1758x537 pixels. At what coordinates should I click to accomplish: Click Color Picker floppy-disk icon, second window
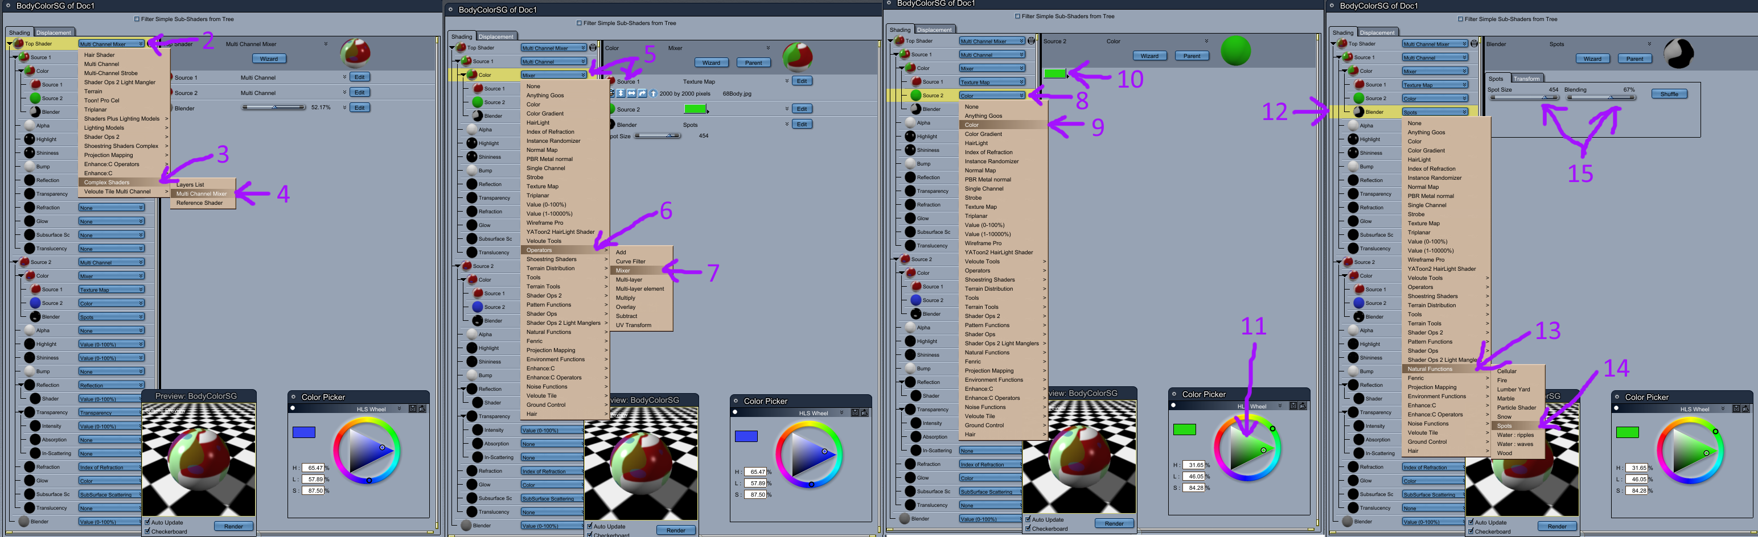pos(855,413)
